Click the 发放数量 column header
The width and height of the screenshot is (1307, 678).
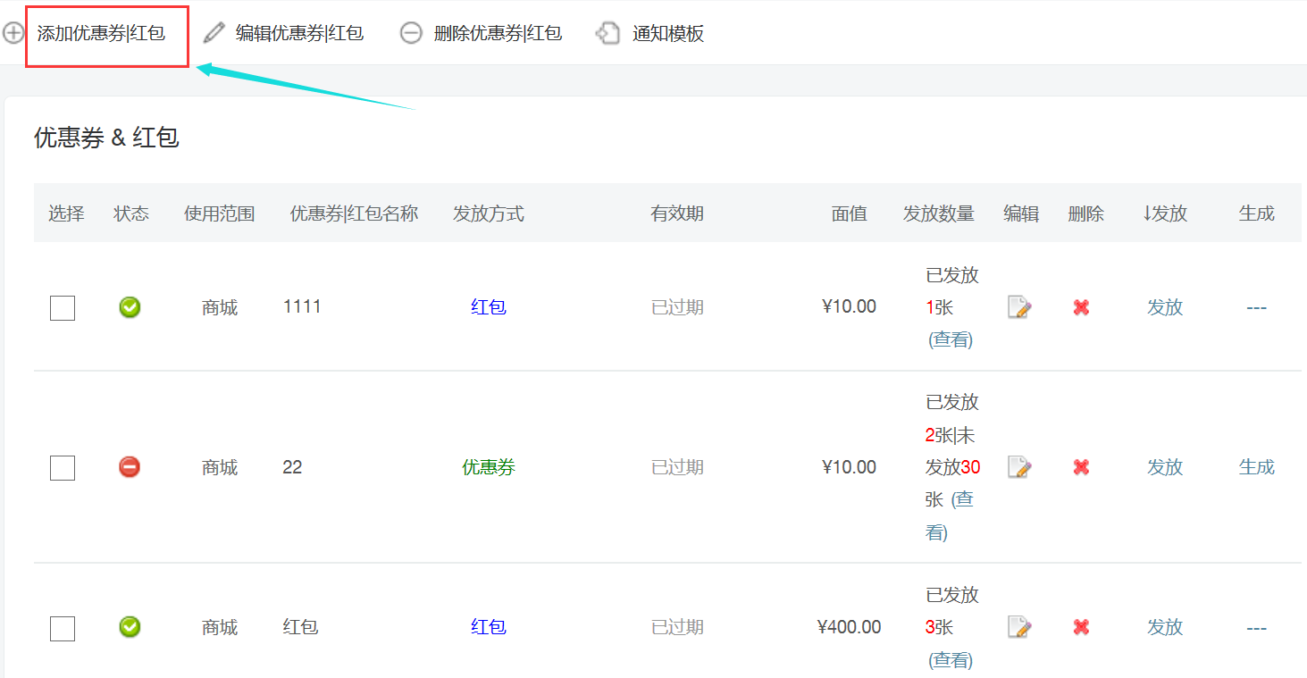tap(939, 213)
